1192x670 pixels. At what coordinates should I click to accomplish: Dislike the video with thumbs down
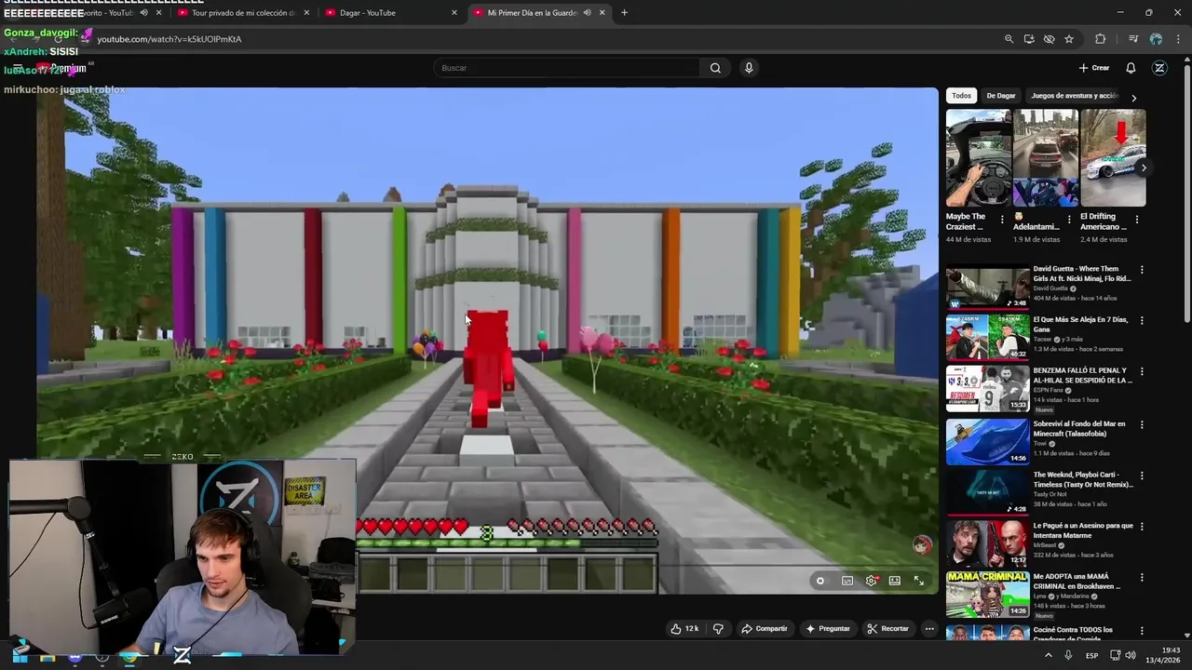point(718,629)
